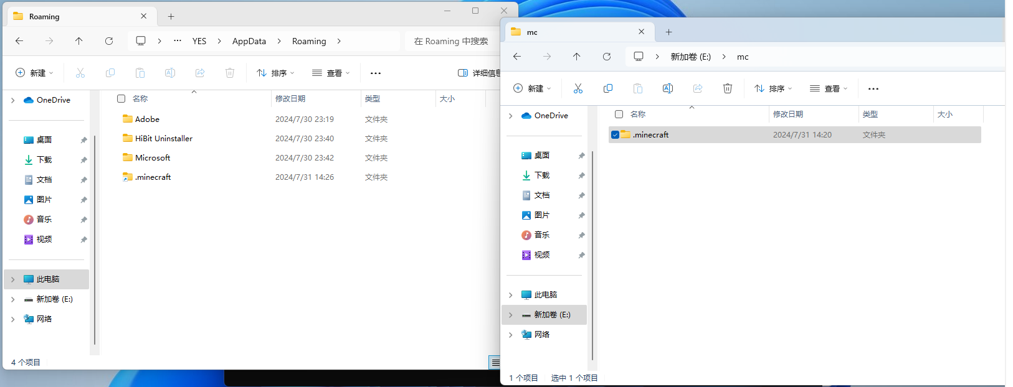Expand OneDrive in Roaming window sidebar
Image resolution: width=1013 pixels, height=387 pixels.
tap(12, 100)
